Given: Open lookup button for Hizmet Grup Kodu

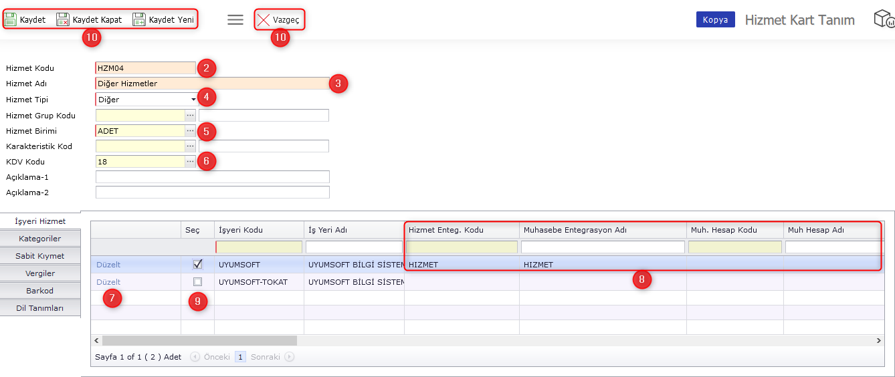Looking at the screenshot, I should (191, 116).
